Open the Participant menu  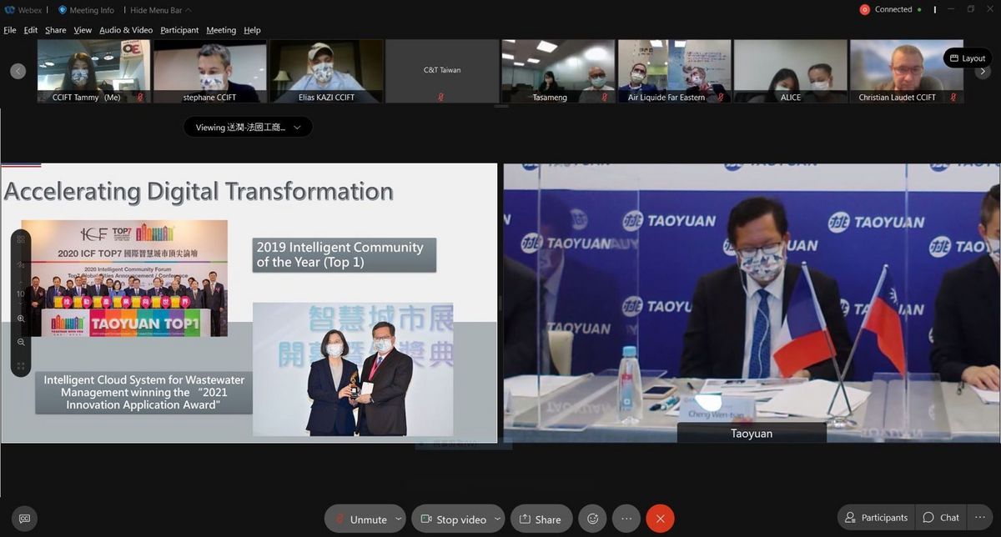tap(179, 30)
